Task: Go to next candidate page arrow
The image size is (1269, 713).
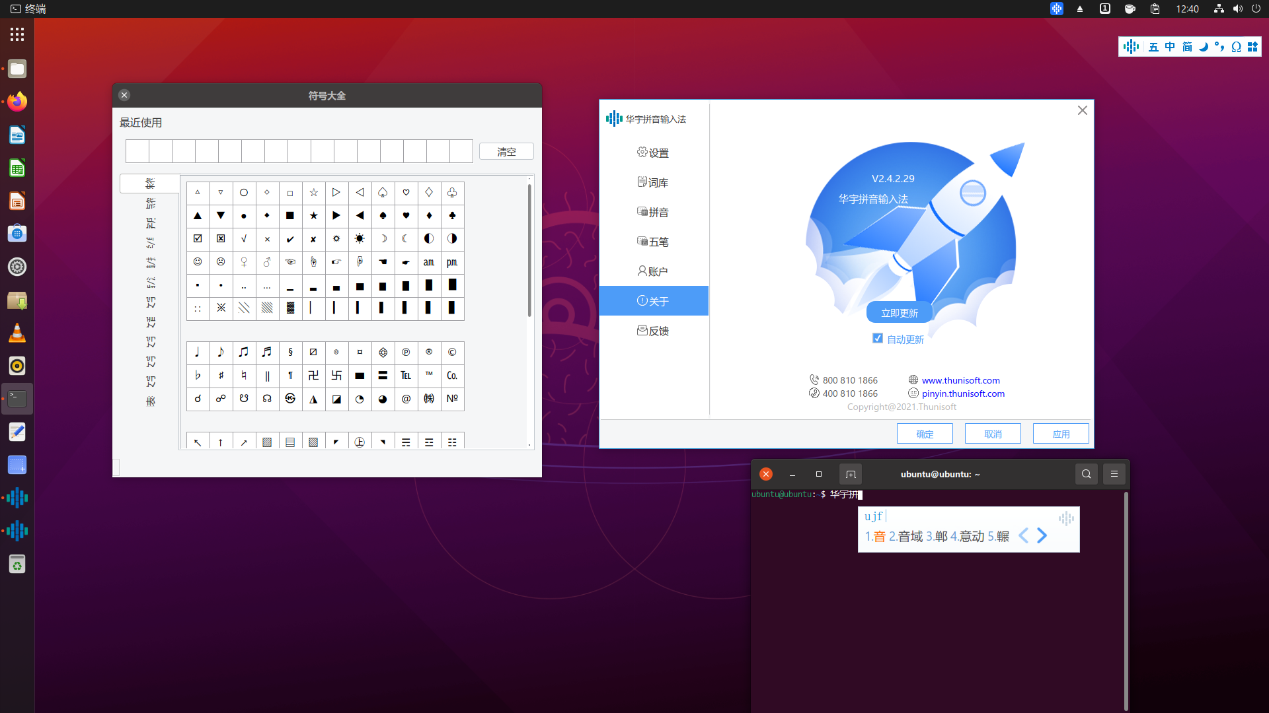Action: (1042, 535)
